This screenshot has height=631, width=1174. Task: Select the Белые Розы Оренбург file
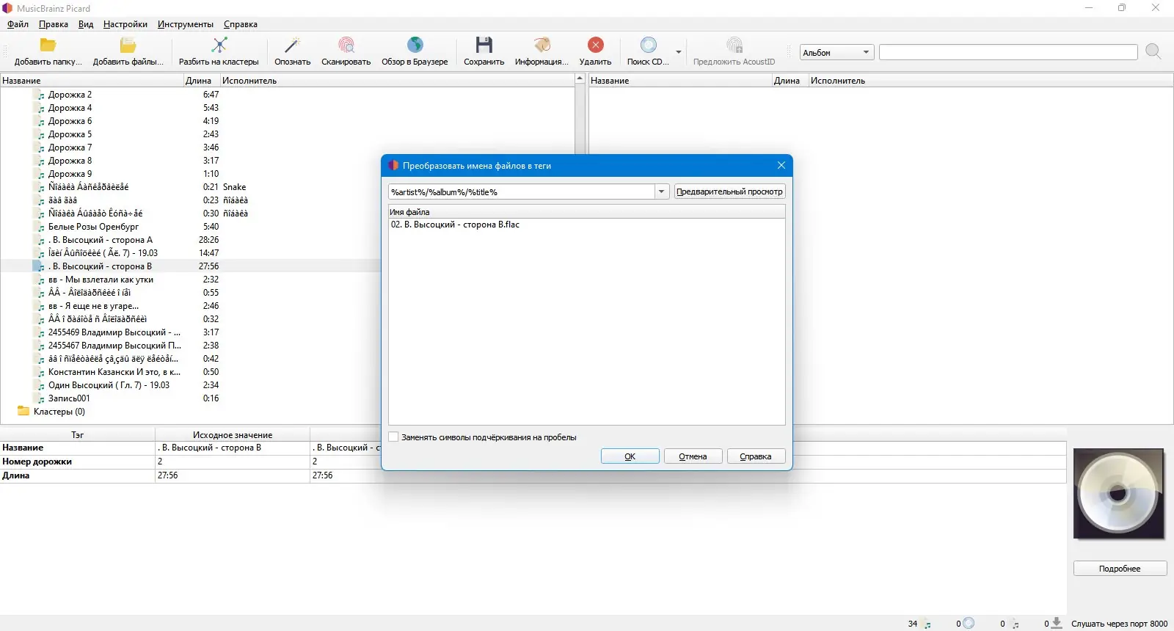click(93, 227)
